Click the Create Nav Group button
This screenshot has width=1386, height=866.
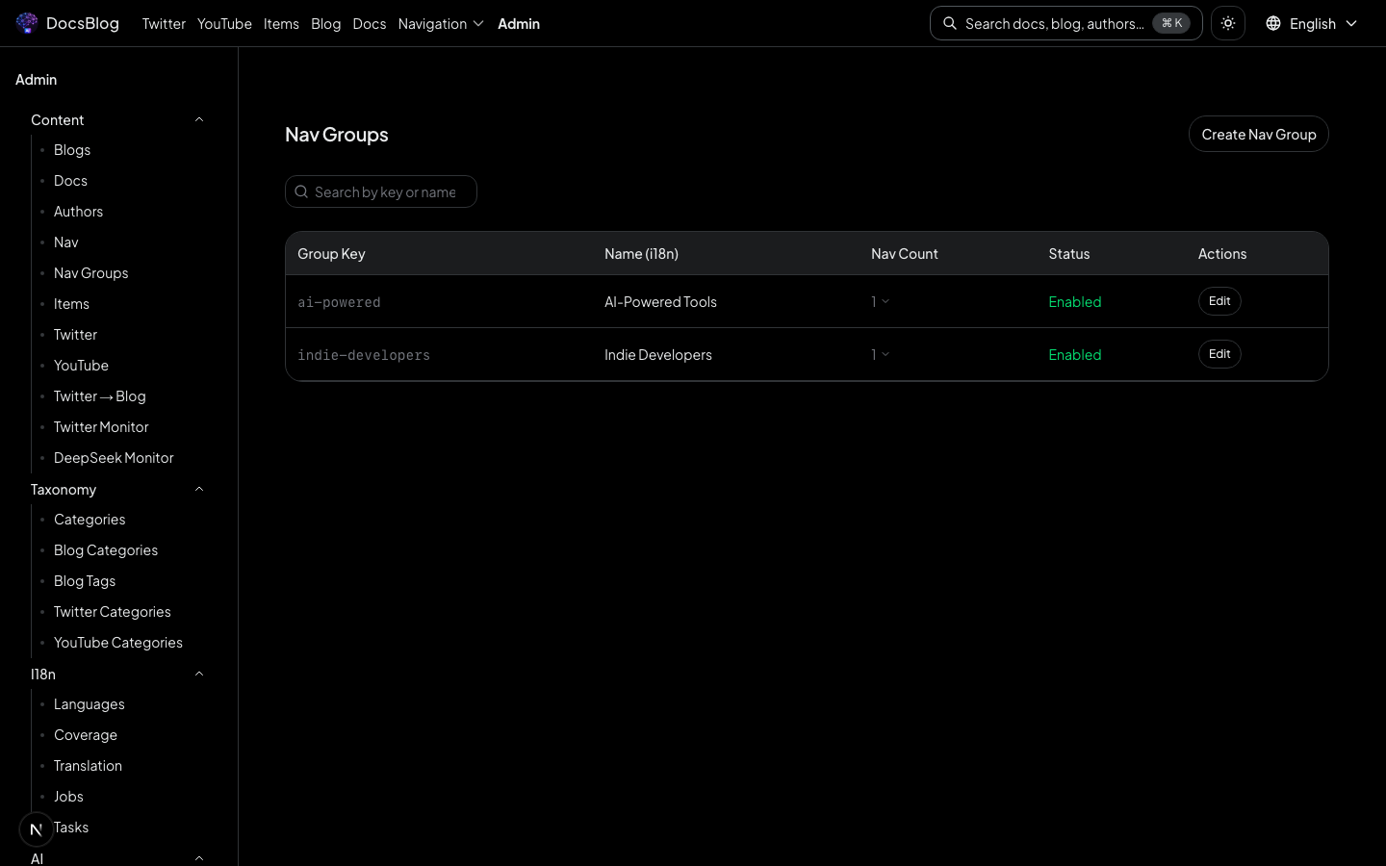click(1258, 134)
